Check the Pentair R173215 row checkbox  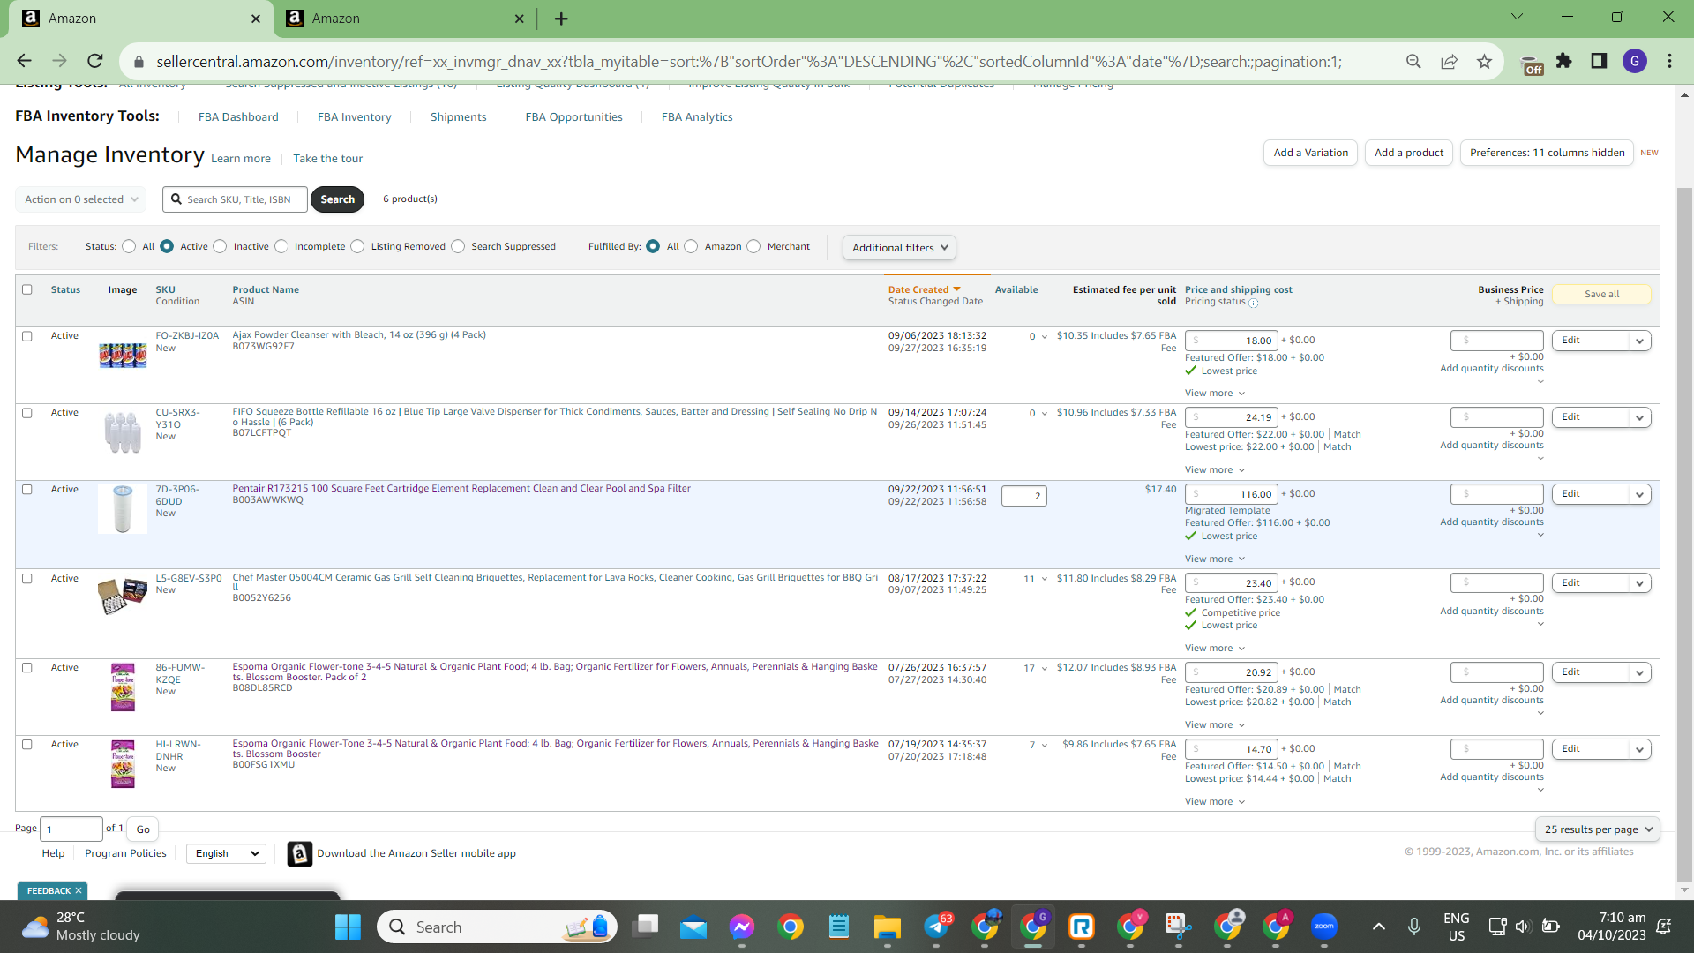27,490
